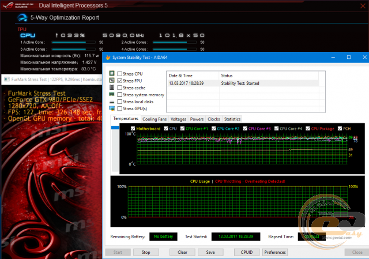Enable the Stress cache checkbox
369x259 pixels.
tap(119, 88)
